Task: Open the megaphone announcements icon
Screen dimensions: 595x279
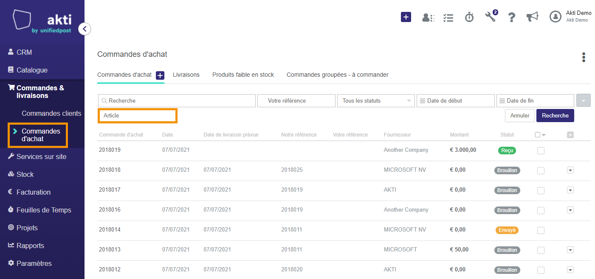Action: pyautogui.click(x=532, y=17)
